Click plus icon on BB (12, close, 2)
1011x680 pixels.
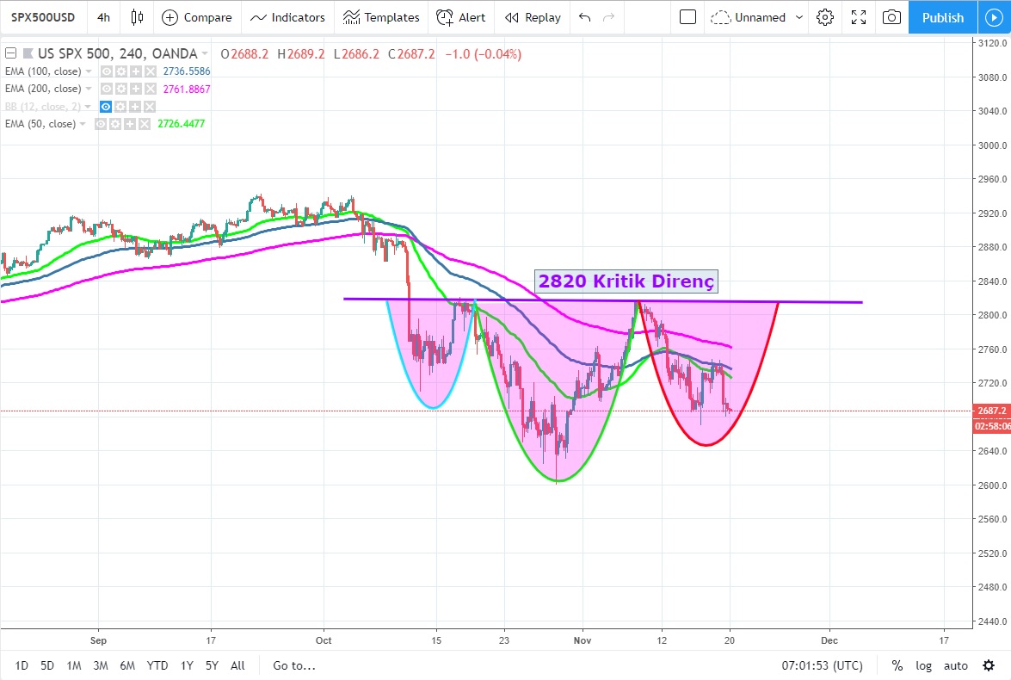pyautogui.click(x=135, y=107)
